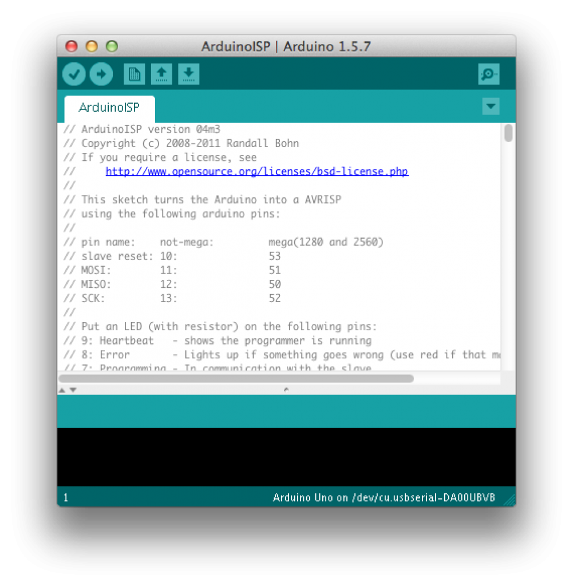Zoom the window with the green button
Screen dimensions: 573x586
coord(112,46)
